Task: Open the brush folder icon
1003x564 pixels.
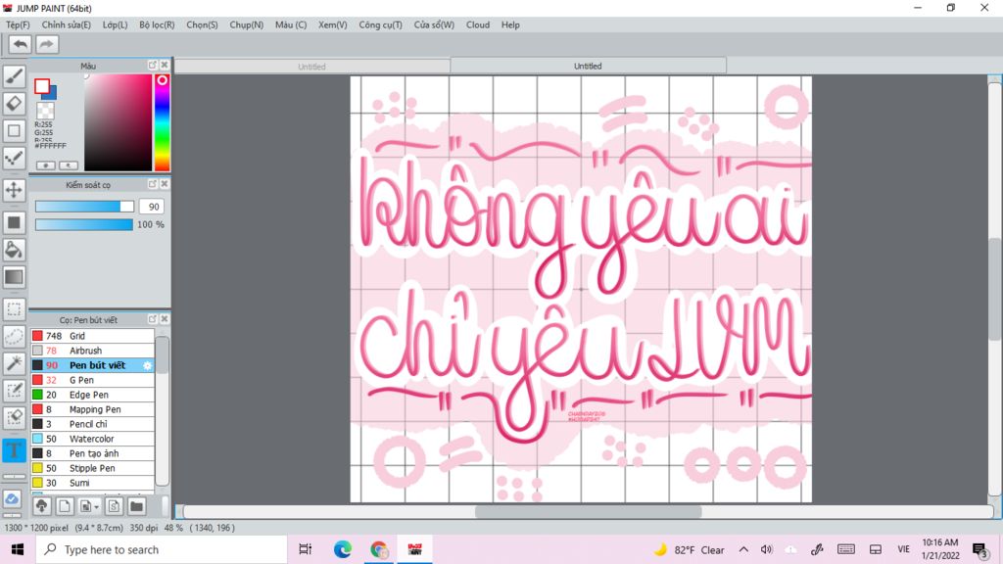Action: 136,506
